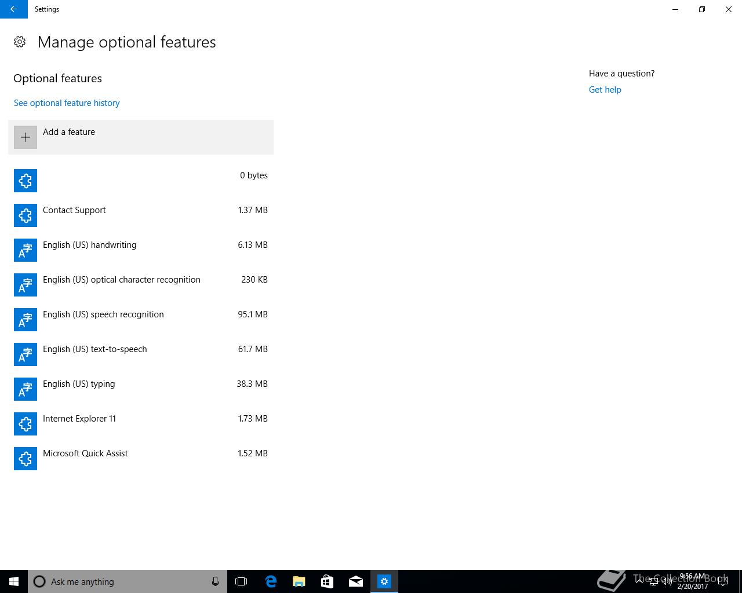Click the 0 bytes size value
742x593 pixels.
(x=254, y=175)
